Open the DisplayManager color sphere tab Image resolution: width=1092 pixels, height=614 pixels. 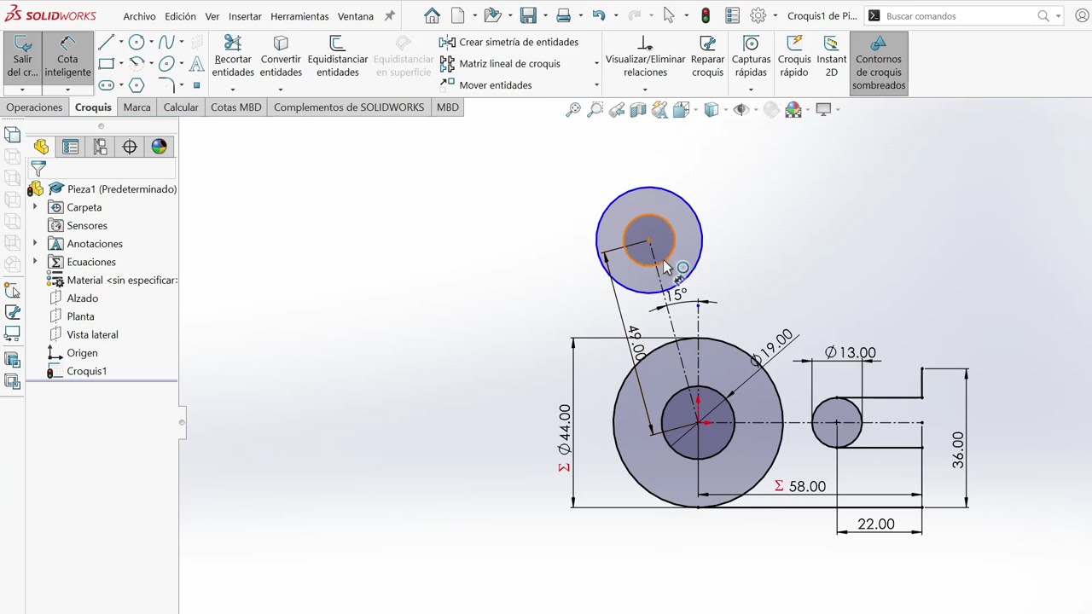[x=160, y=147]
